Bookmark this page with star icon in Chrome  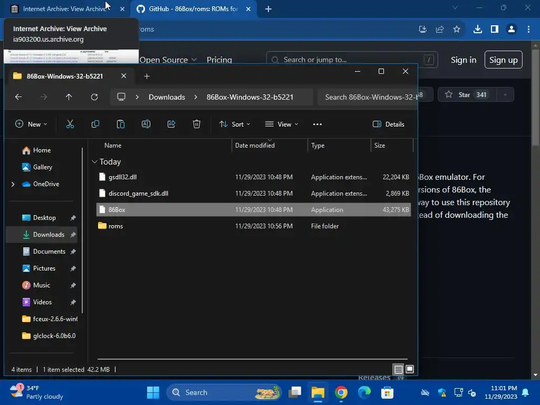click(457, 30)
